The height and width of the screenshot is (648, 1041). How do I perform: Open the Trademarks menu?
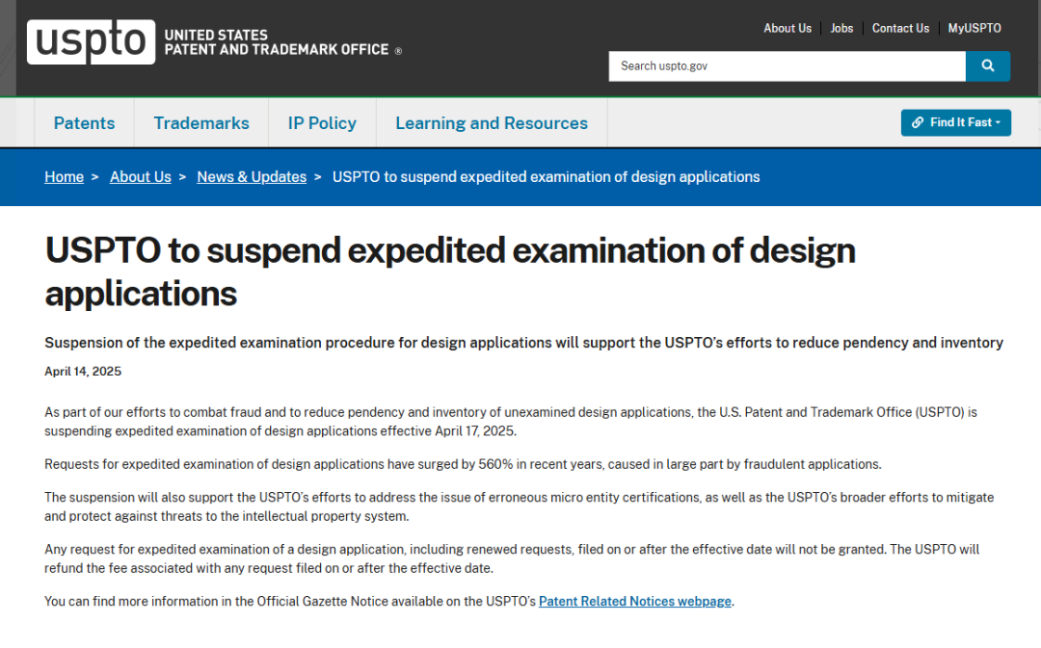201,122
